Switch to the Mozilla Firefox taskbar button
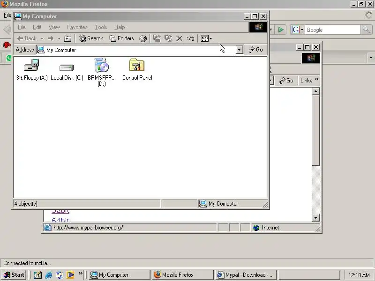The image size is (375, 281). pyautogui.click(x=182, y=275)
